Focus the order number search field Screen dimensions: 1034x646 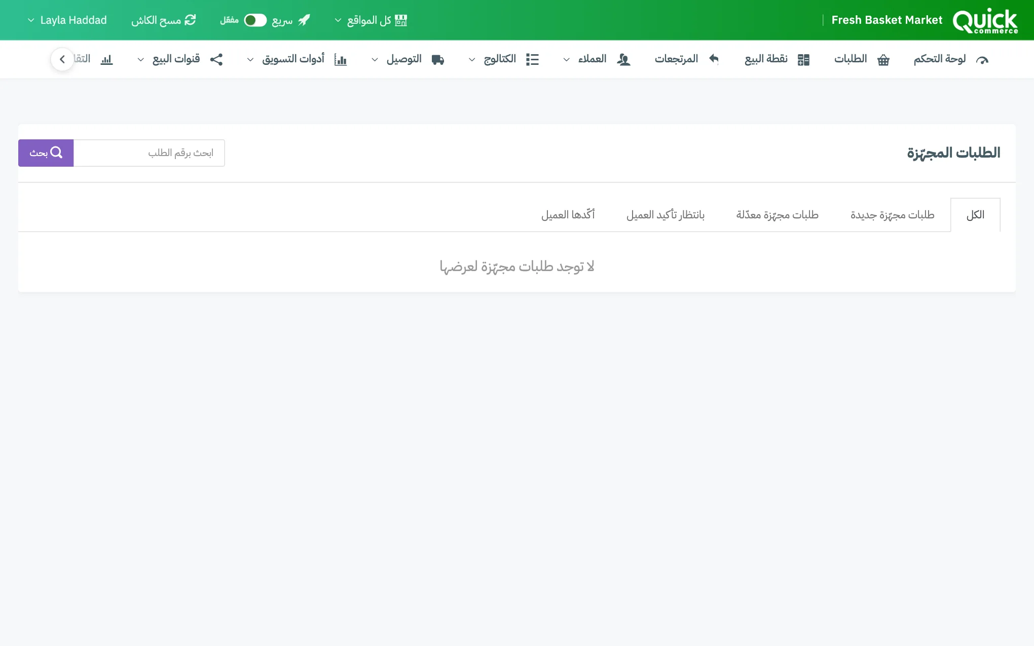pos(149,153)
